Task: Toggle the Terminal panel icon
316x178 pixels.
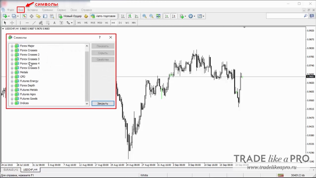Action: pyautogui.click(x=45, y=16)
